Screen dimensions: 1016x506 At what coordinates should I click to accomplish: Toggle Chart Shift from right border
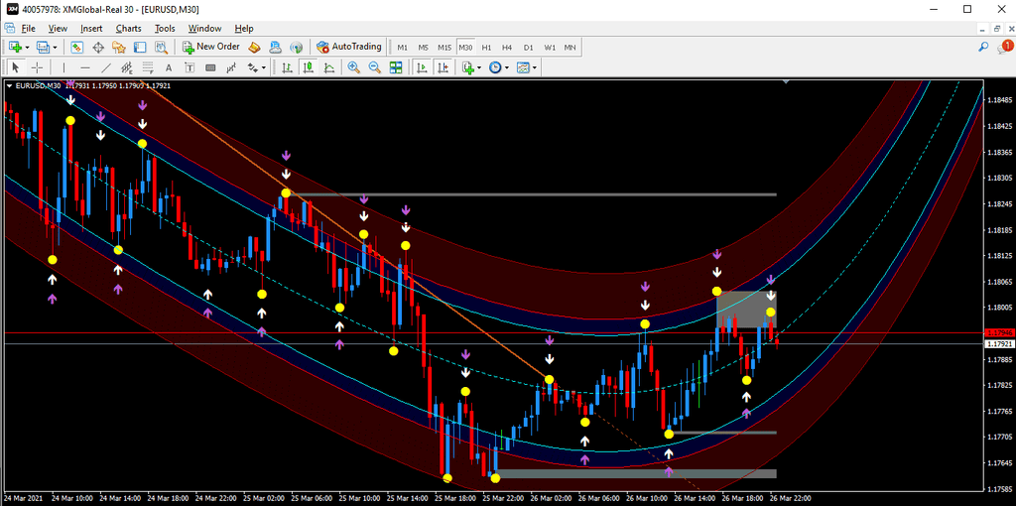444,67
